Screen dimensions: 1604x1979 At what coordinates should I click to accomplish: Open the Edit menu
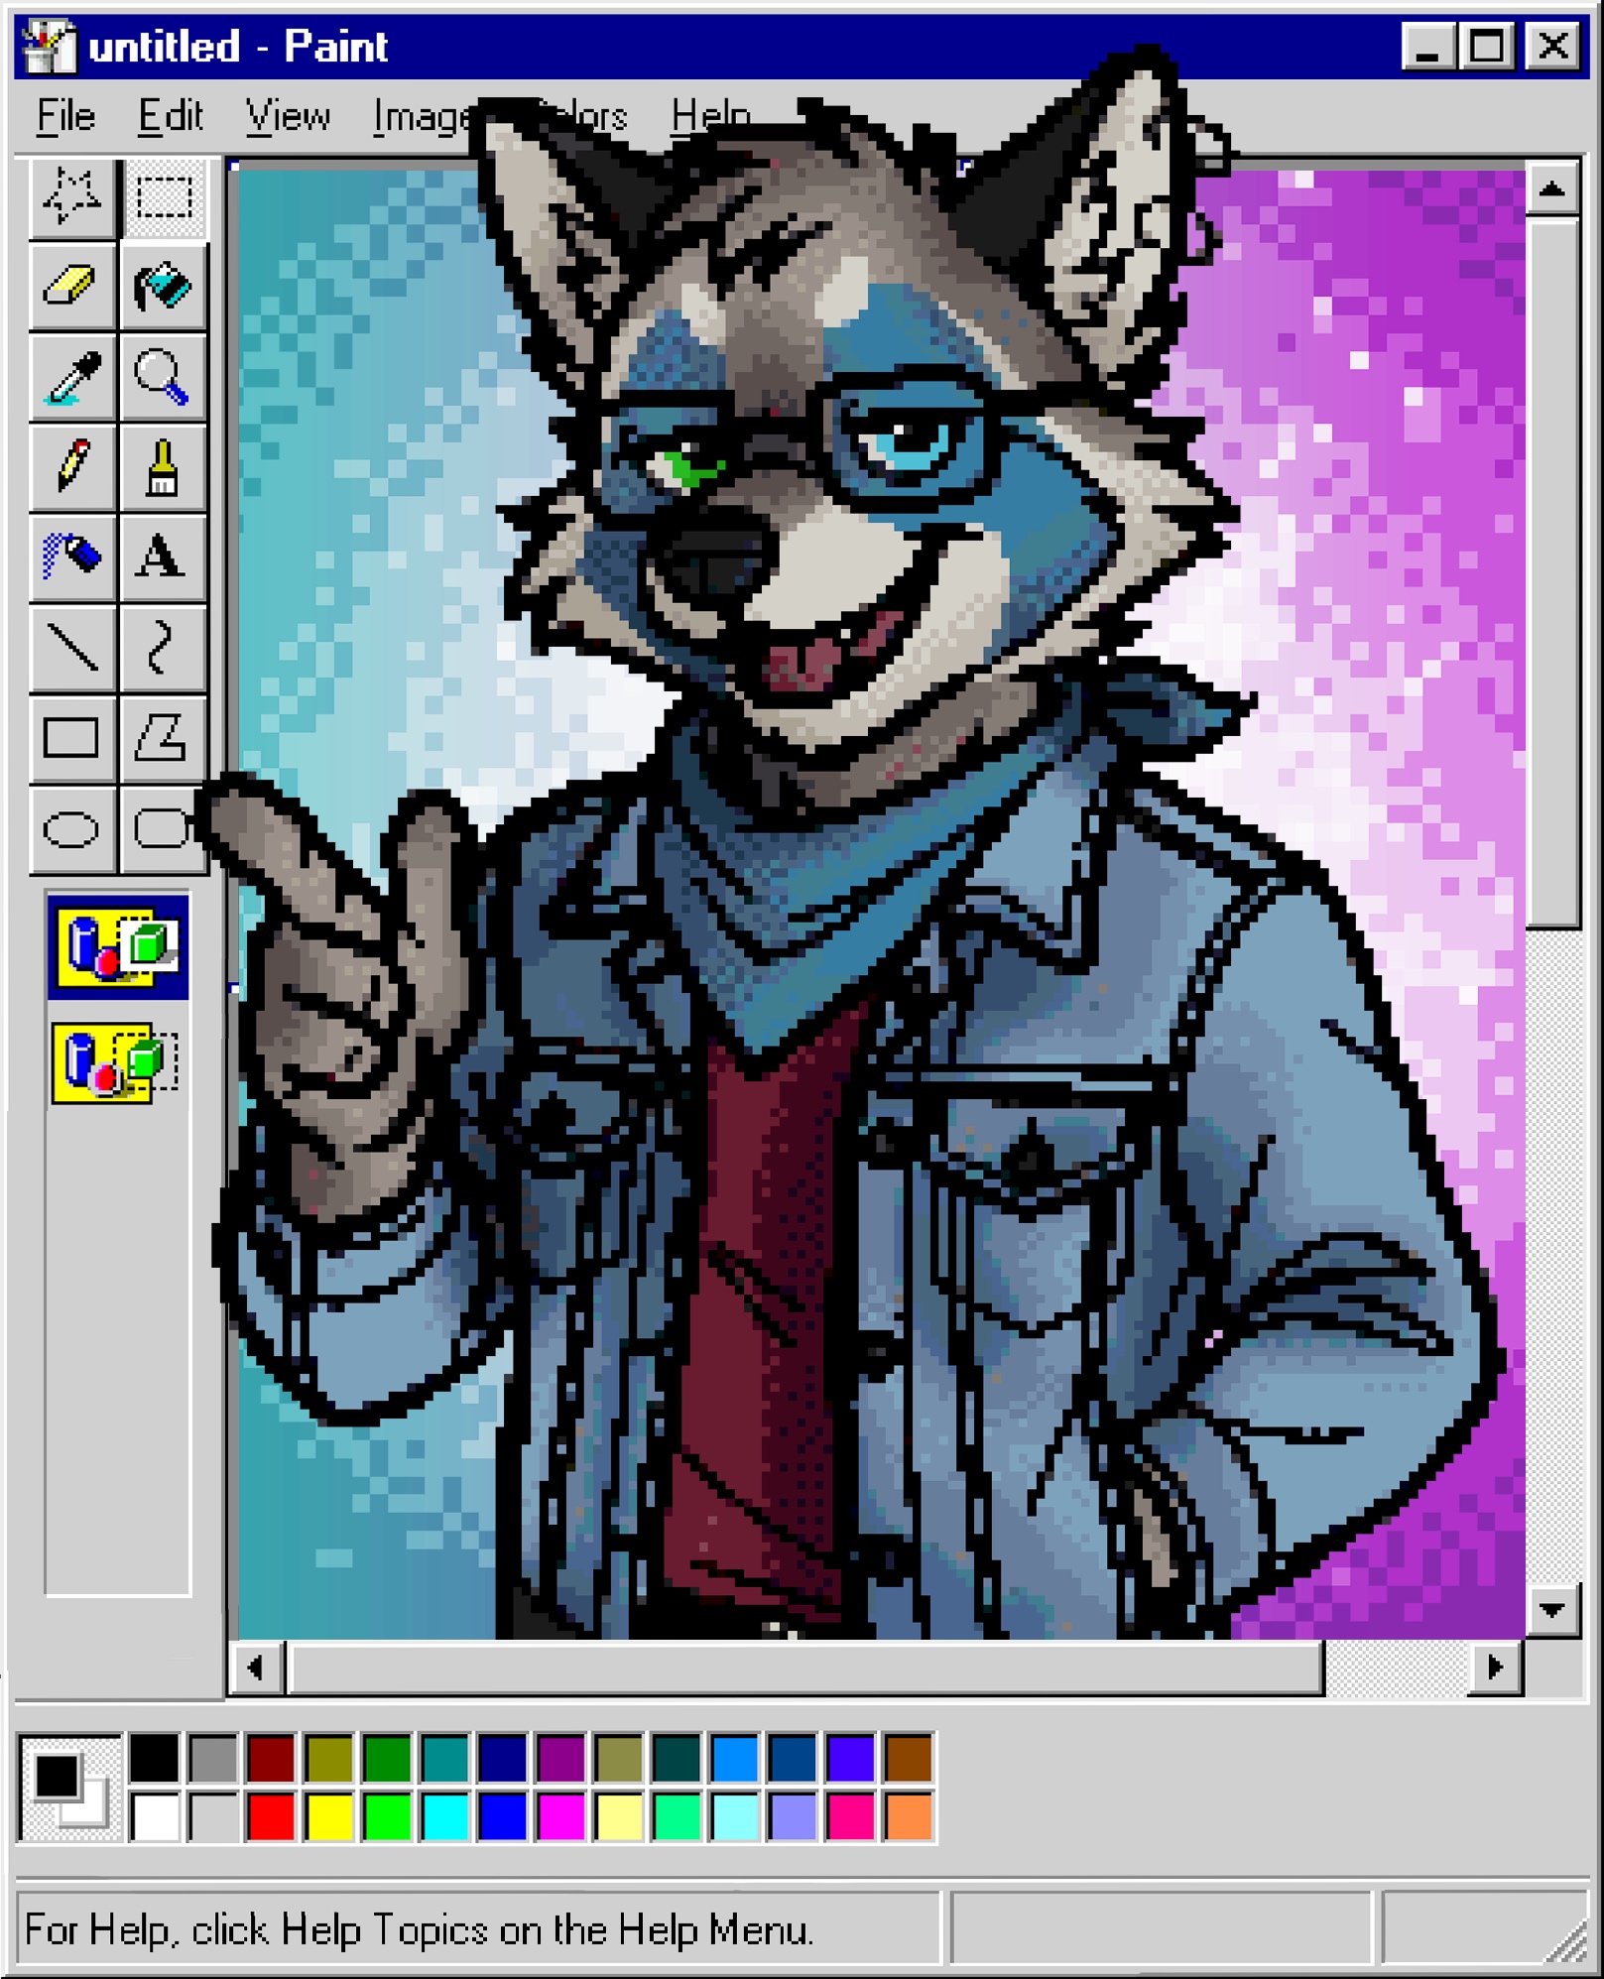(x=171, y=117)
